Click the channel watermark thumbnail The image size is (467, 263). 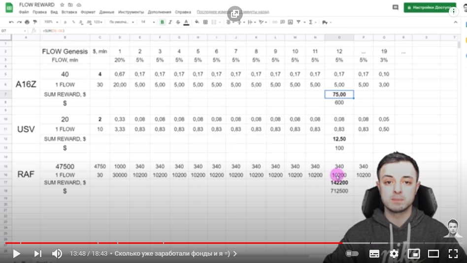point(452,228)
